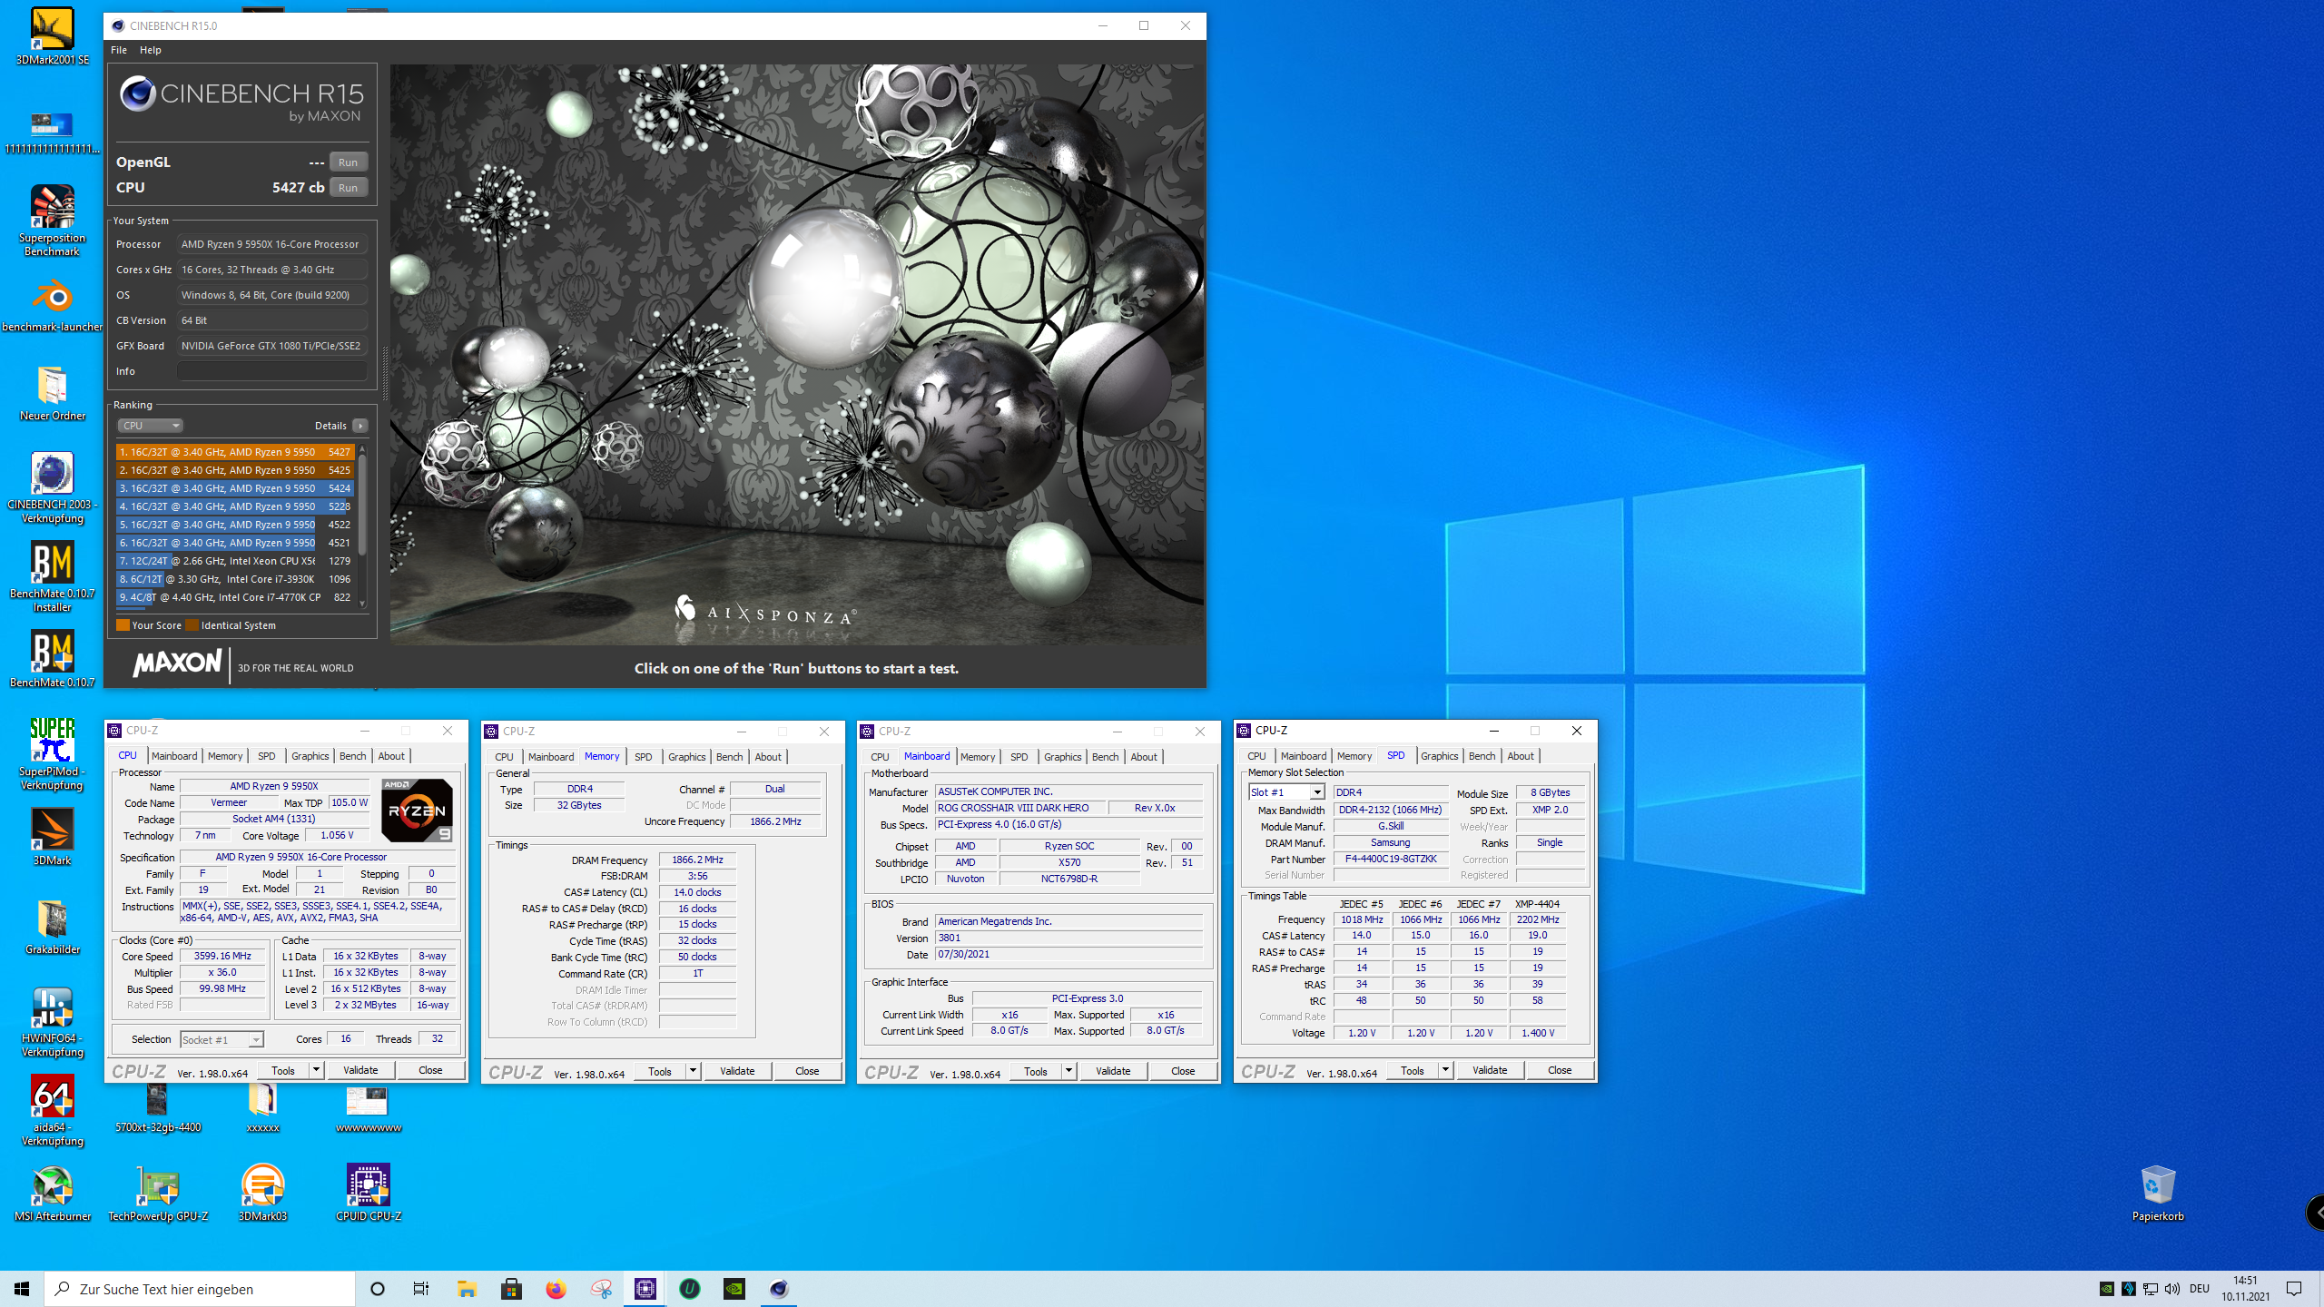Open Tools dropdown arrow in CPU-Z SPD window
Screen dimensions: 2324x1307
pyautogui.click(x=1445, y=1070)
